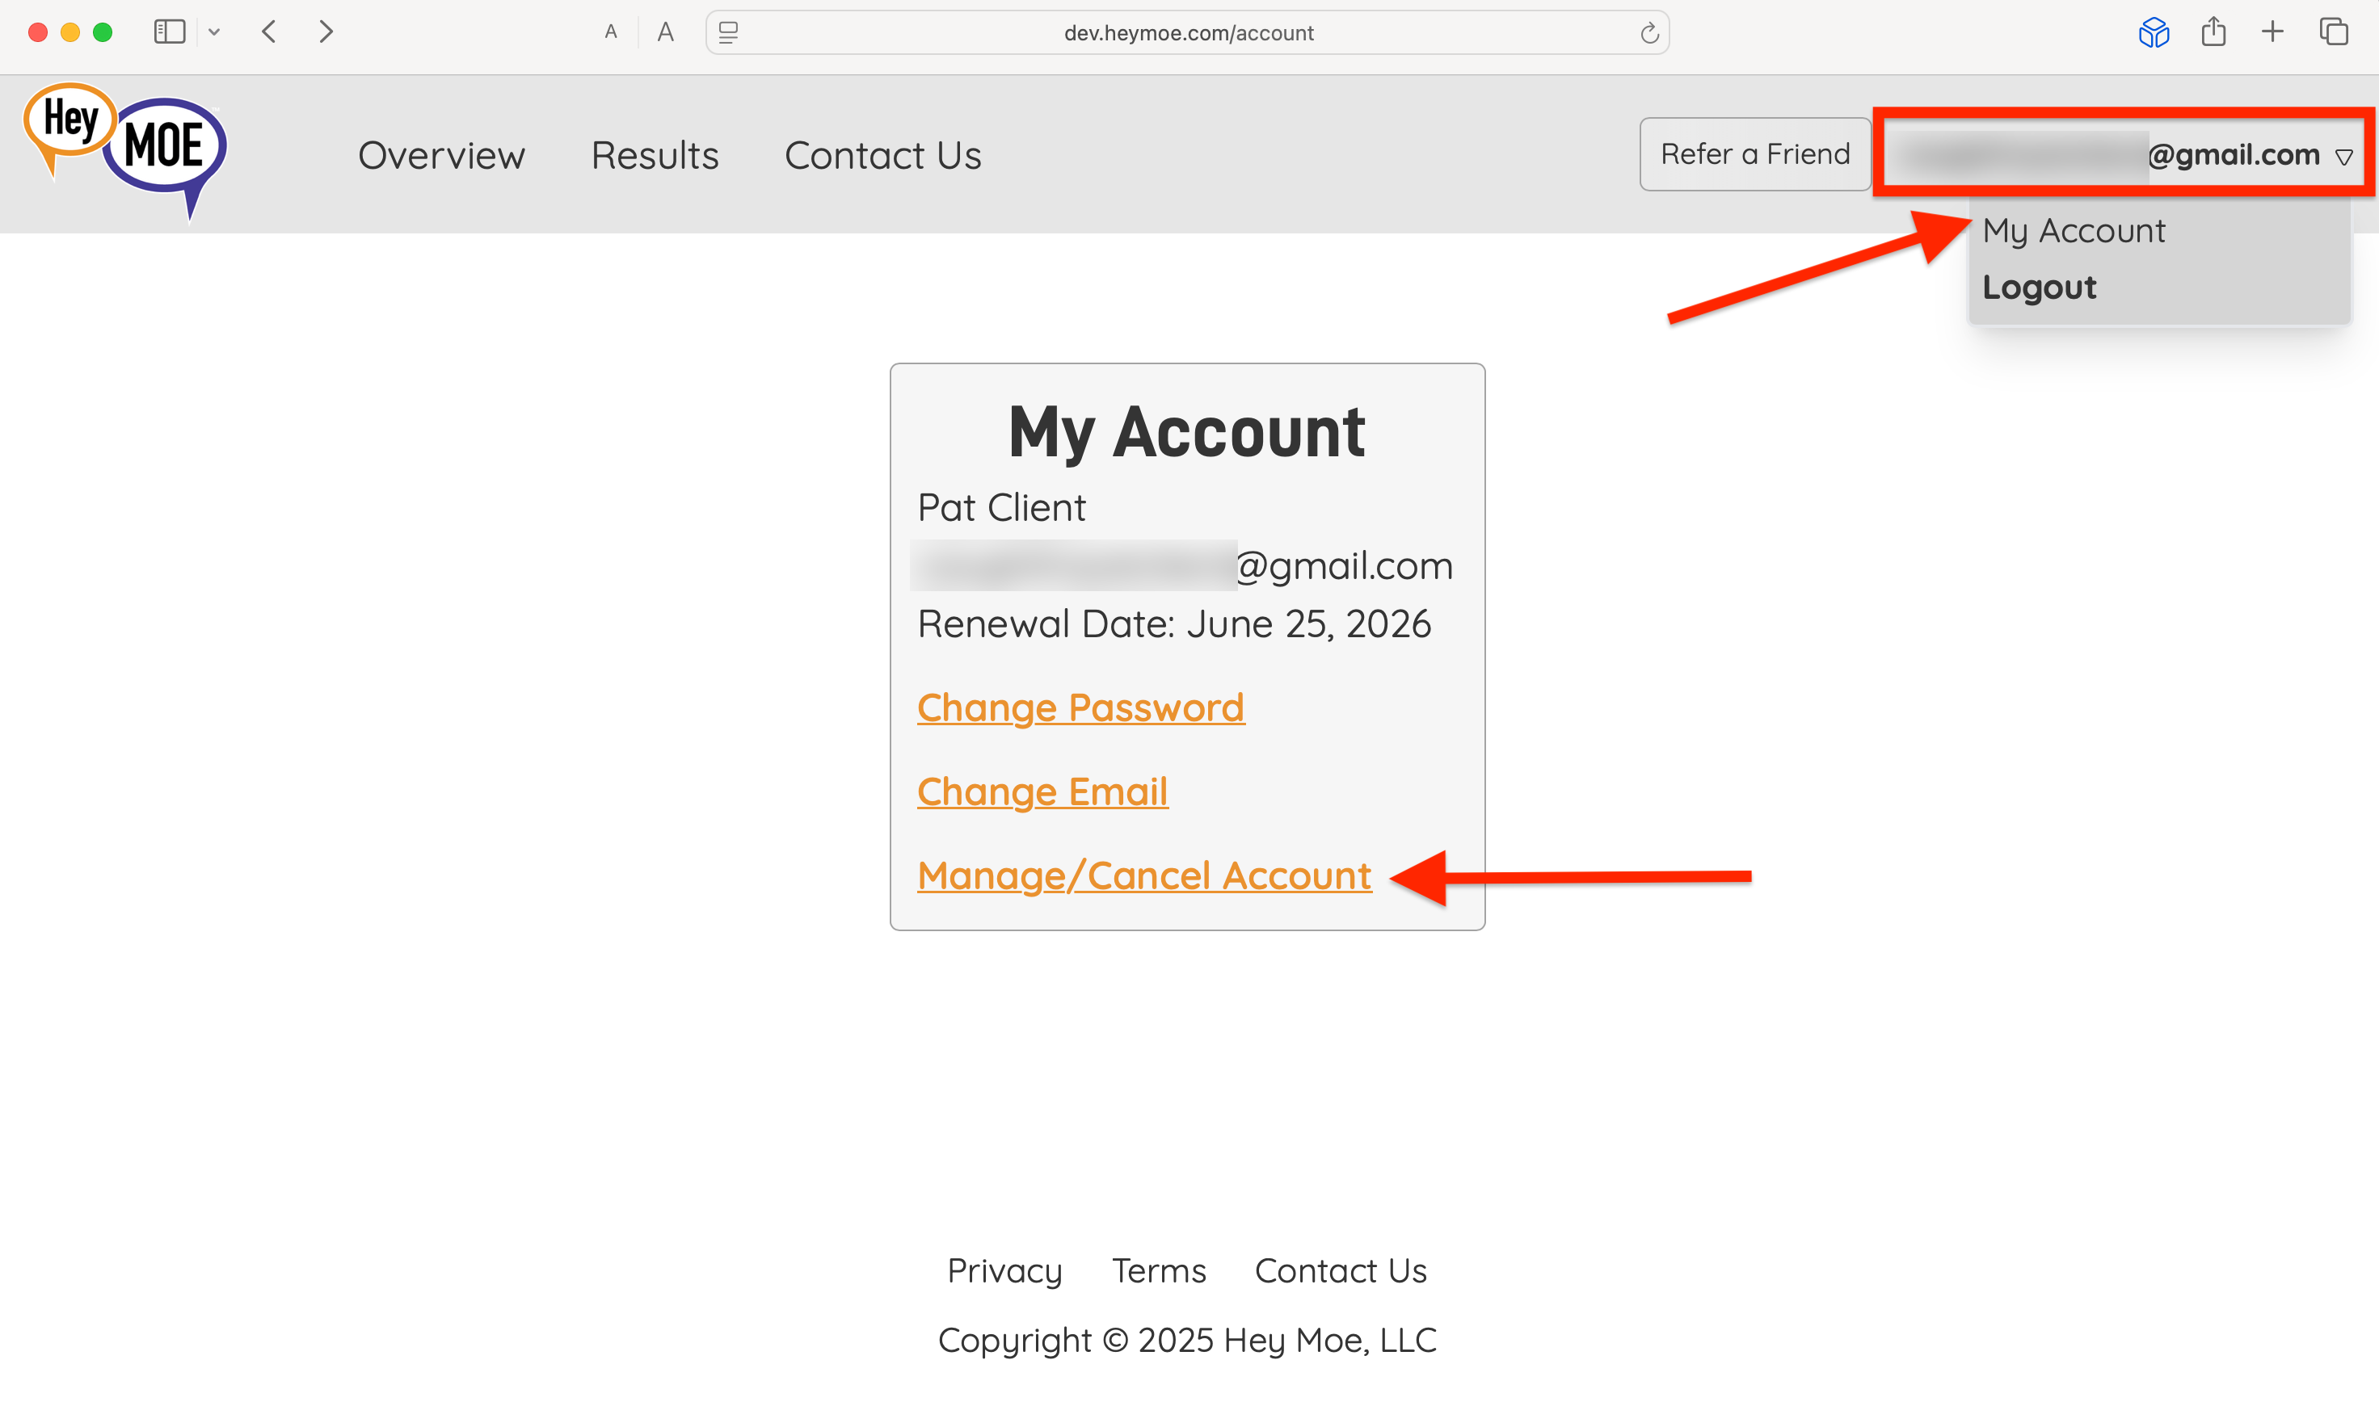Open the Manage/Cancel Account link

coord(1143,875)
